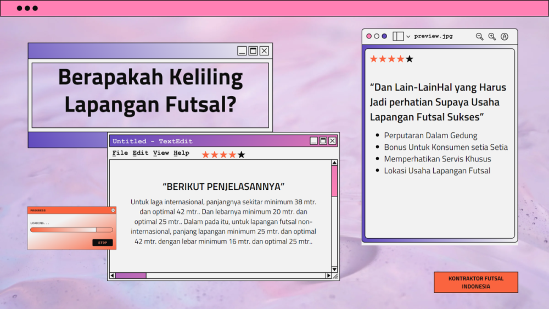The height and width of the screenshot is (309, 549).
Task: Select 'Lokasi Usaha Lapangan Futsal' list item
Action: tap(437, 171)
